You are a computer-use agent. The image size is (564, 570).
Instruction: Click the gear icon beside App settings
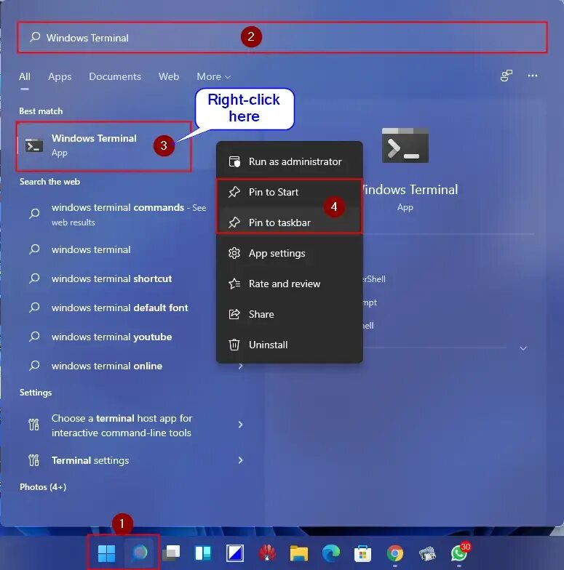pos(234,253)
